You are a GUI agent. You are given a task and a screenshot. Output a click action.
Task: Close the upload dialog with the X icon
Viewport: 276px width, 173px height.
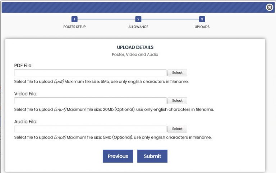[270, 7]
